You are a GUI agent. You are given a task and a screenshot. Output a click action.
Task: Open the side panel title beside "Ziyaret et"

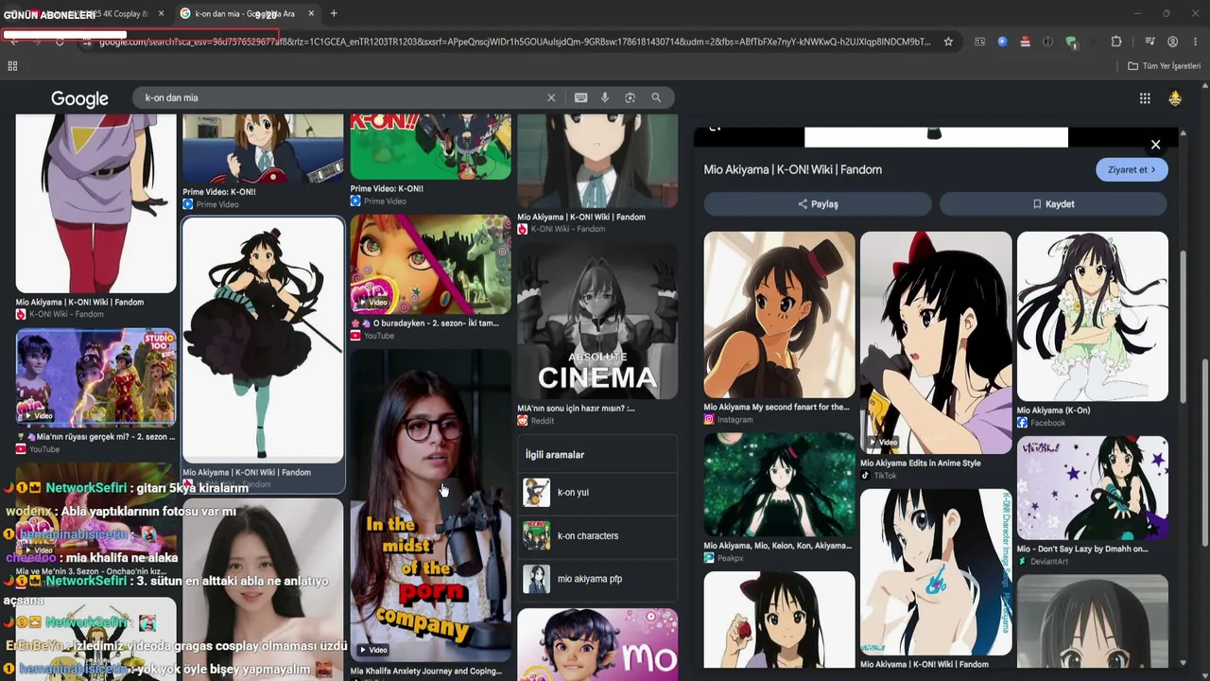(792, 170)
